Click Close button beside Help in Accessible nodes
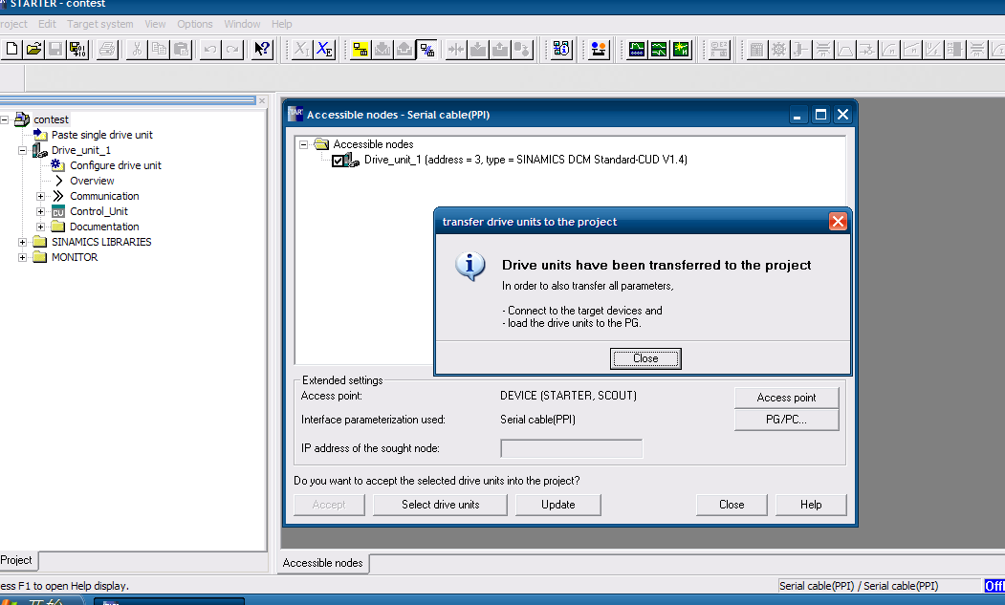Screen dimensions: 1005x605 732,505
